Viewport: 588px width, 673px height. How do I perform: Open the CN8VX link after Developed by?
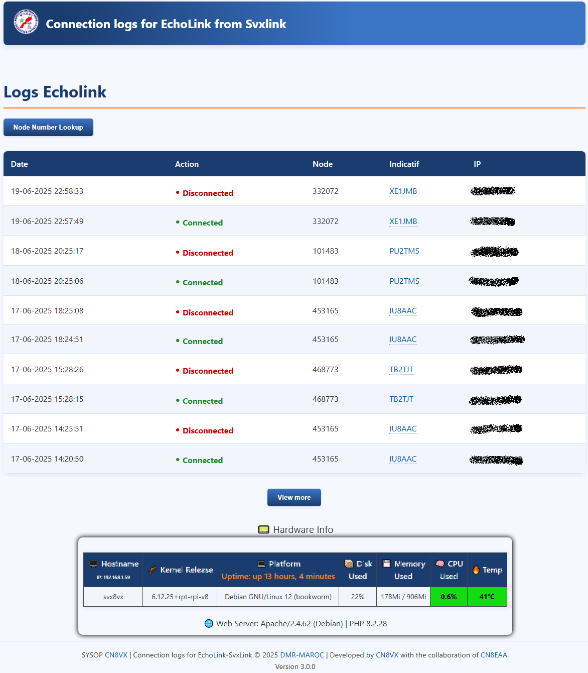387,655
